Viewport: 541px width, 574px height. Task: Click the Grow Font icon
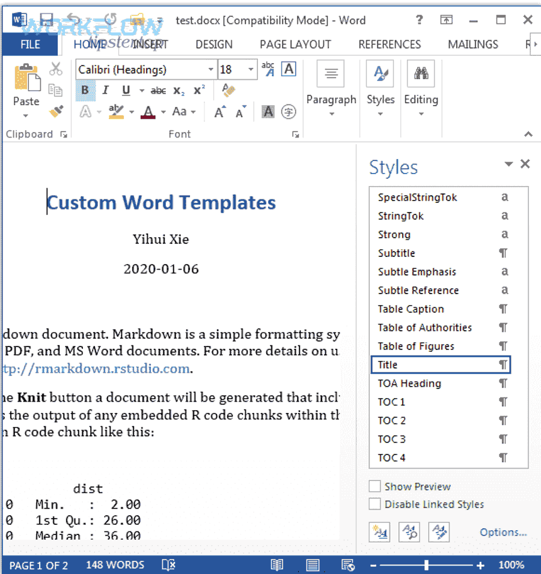[x=220, y=112]
